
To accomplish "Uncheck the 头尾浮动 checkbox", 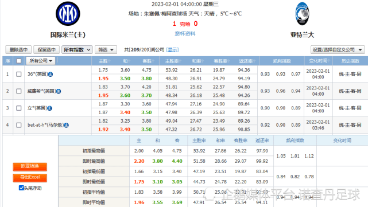I will (x=21, y=188).
